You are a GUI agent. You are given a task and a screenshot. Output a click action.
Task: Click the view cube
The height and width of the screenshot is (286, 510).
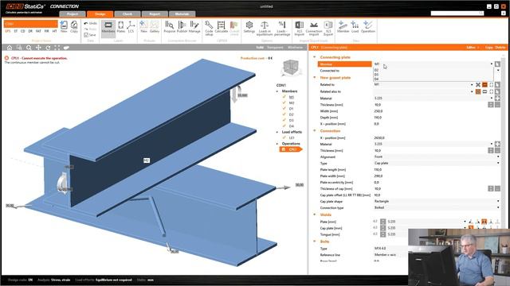[290, 68]
